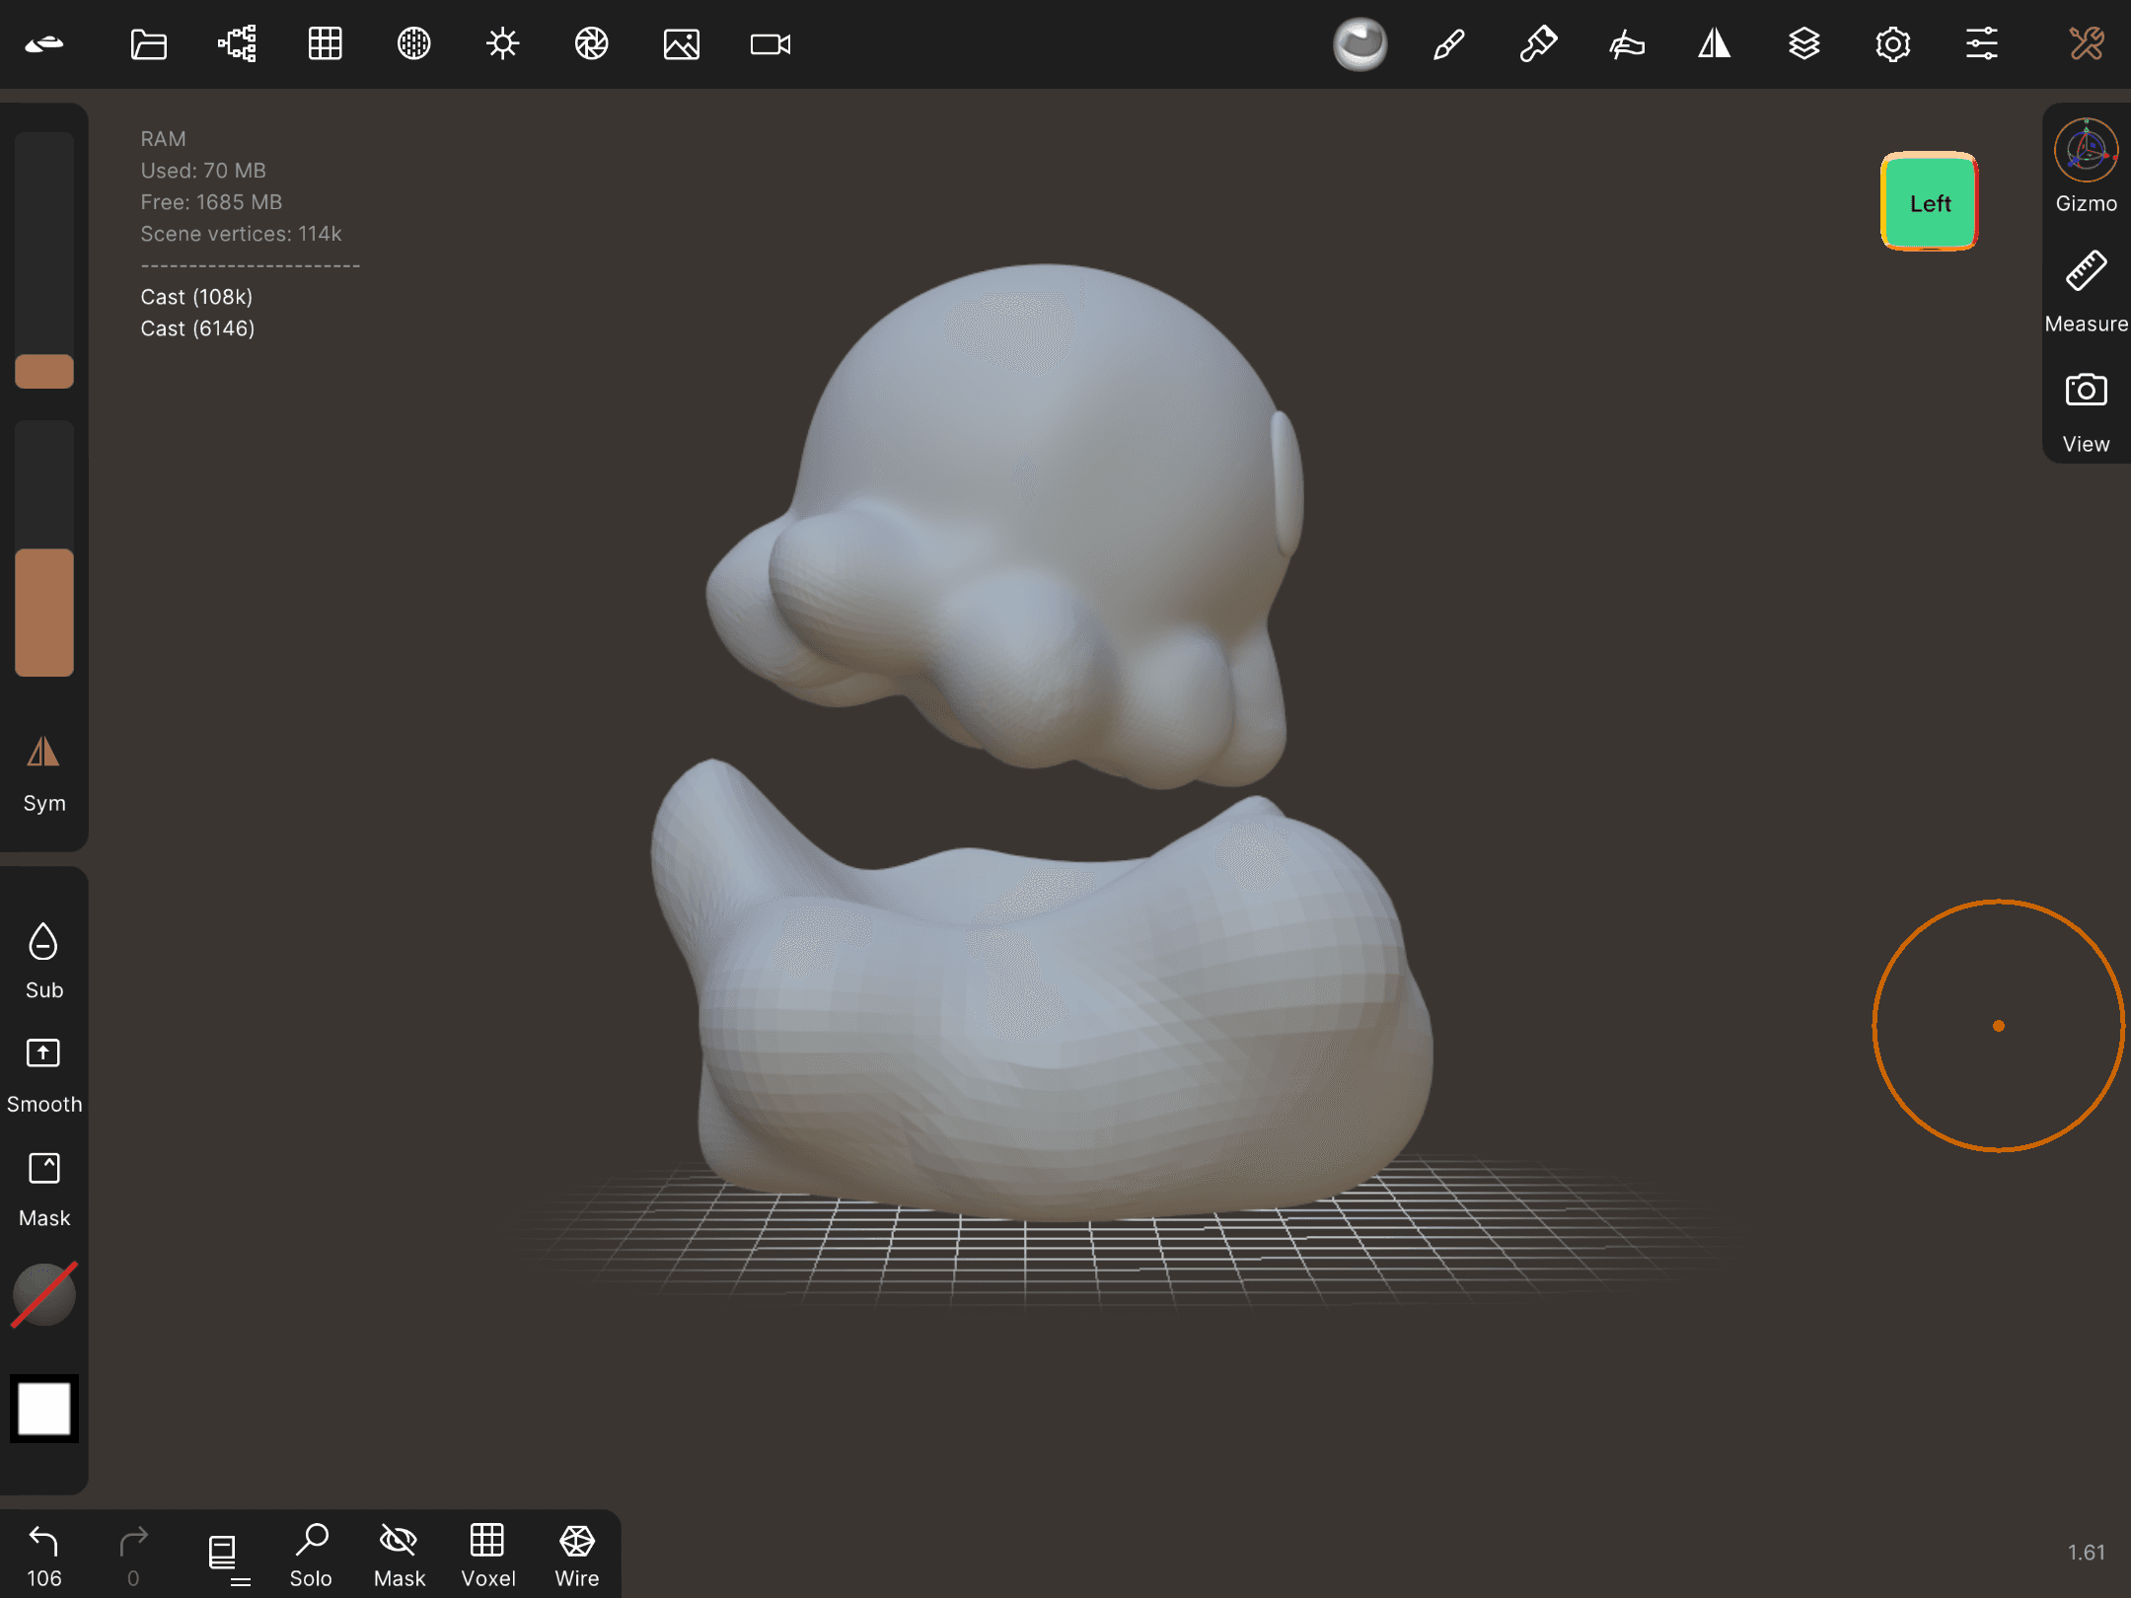Screen dimensions: 2131x1598
Task: Open the Symmetry settings in top bar
Action: pyautogui.click(x=1715, y=44)
